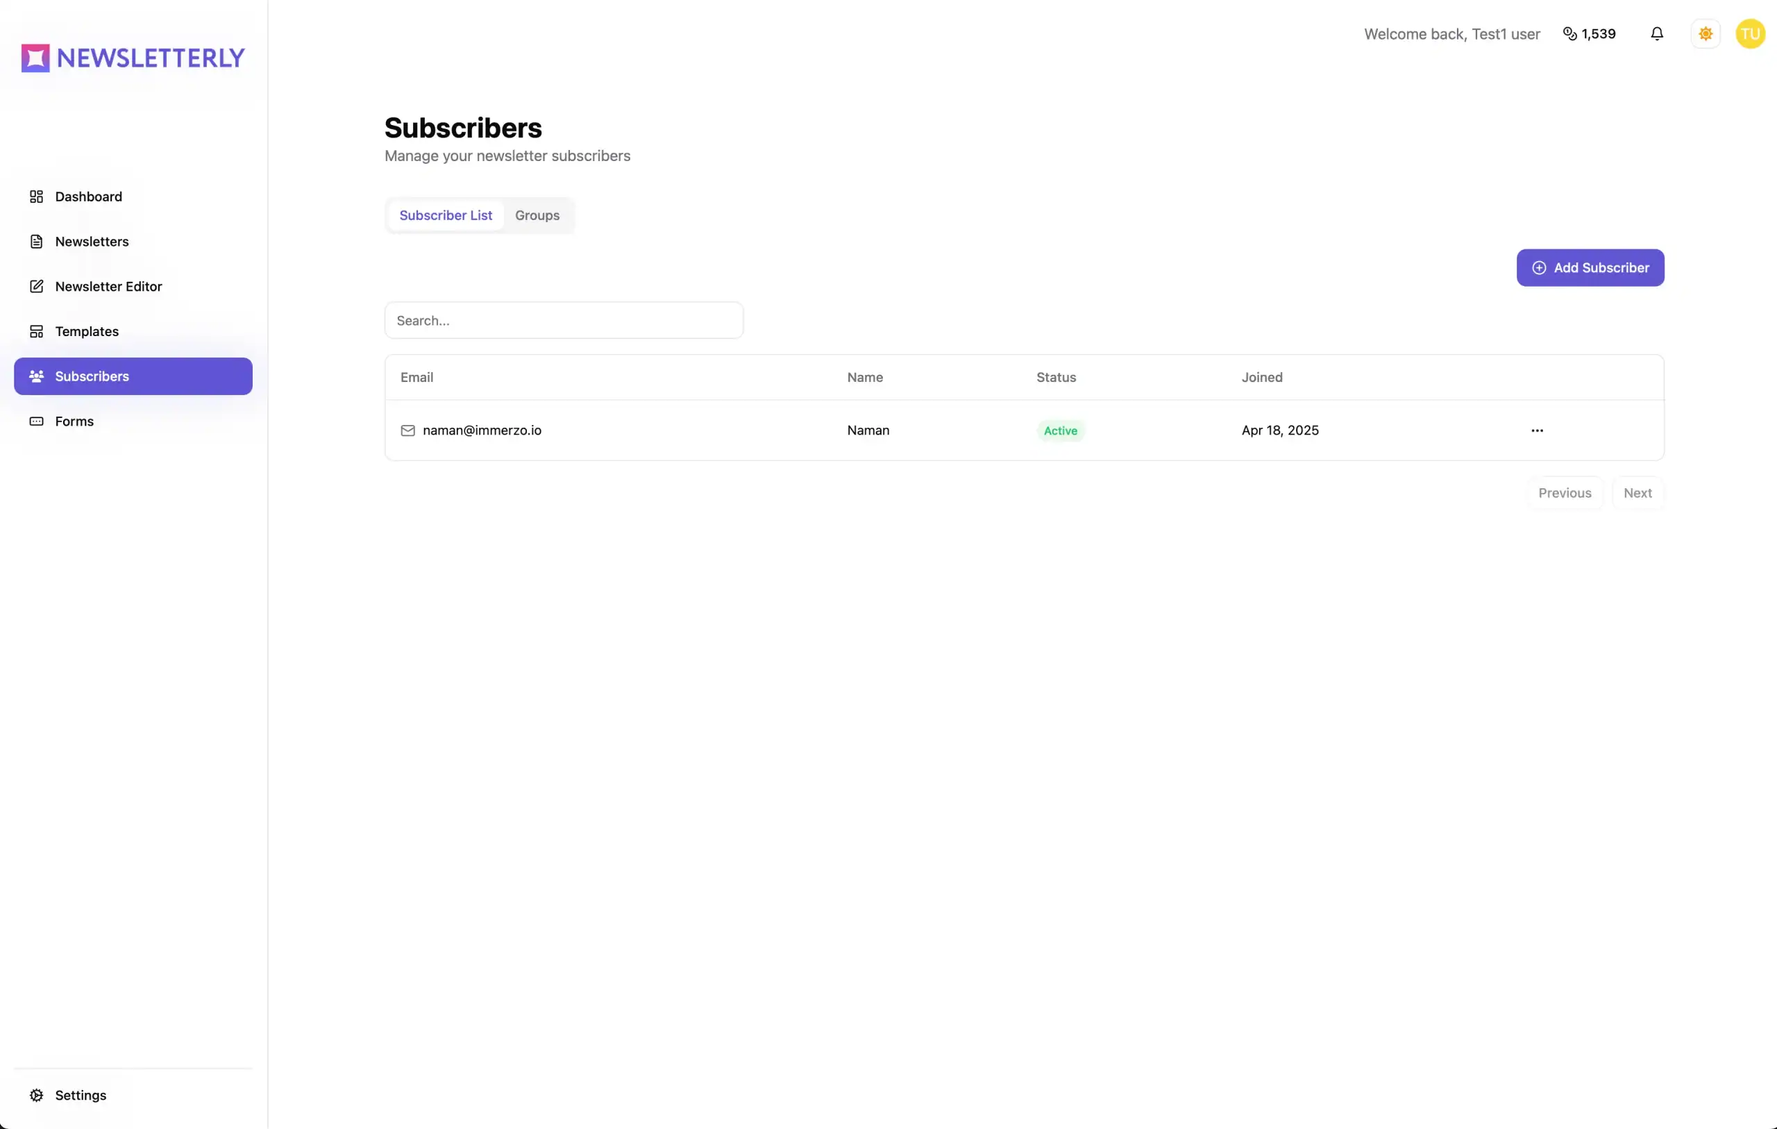The height and width of the screenshot is (1129, 1777).
Task: Open the notifications bell
Action: click(1657, 34)
